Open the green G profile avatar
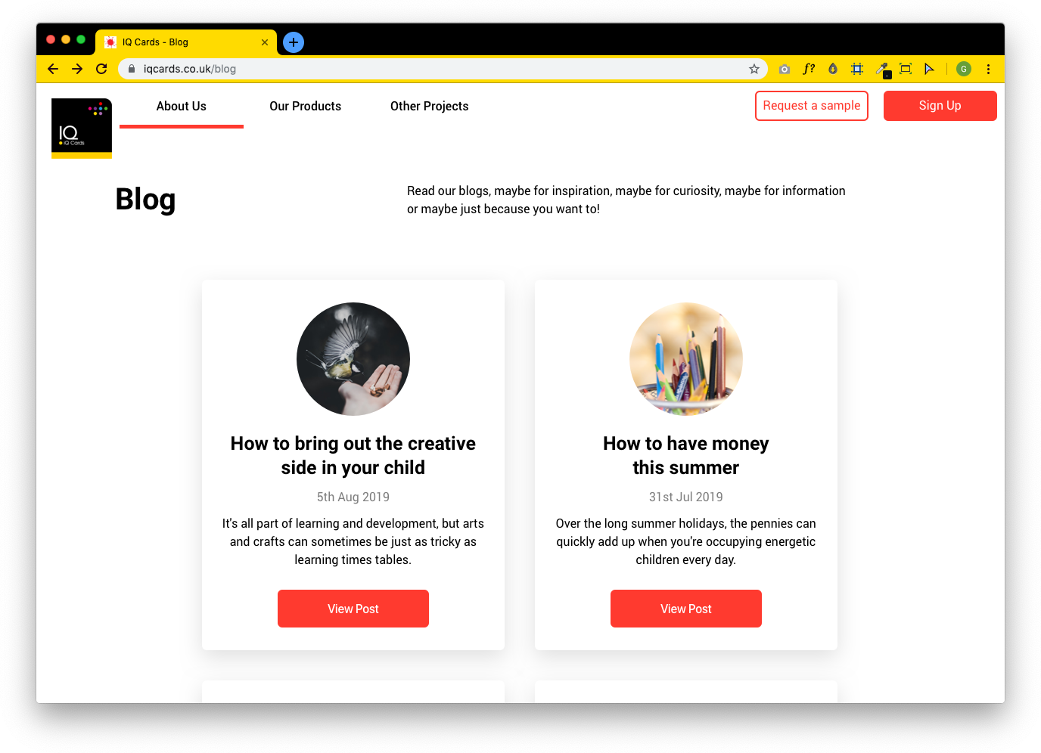 point(964,69)
